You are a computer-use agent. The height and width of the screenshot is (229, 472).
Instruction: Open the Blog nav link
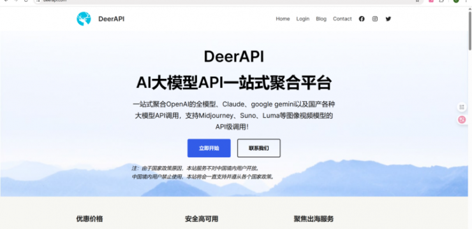point(321,19)
